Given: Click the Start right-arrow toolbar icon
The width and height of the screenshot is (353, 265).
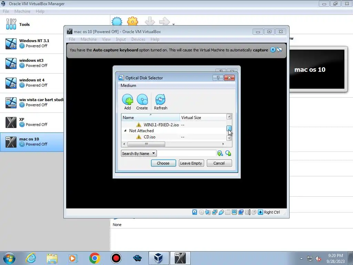Looking at the screenshot, I should (164, 21).
